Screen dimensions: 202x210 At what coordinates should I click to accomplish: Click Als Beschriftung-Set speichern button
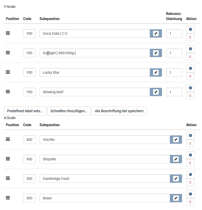coord(119,111)
